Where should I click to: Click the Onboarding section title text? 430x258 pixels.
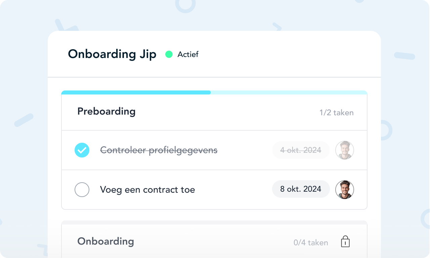click(105, 241)
